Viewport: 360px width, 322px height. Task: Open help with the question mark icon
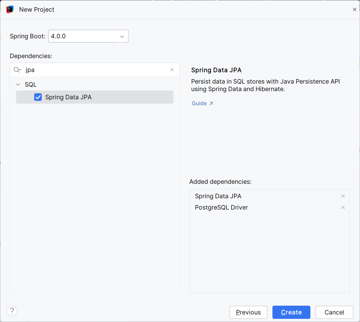click(12, 311)
